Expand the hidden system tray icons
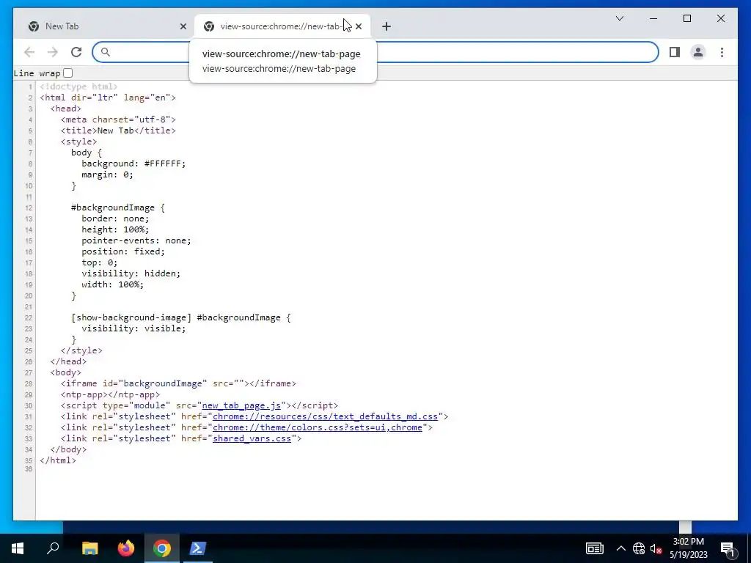The height and width of the screenshot is (563, 751). 620,548
